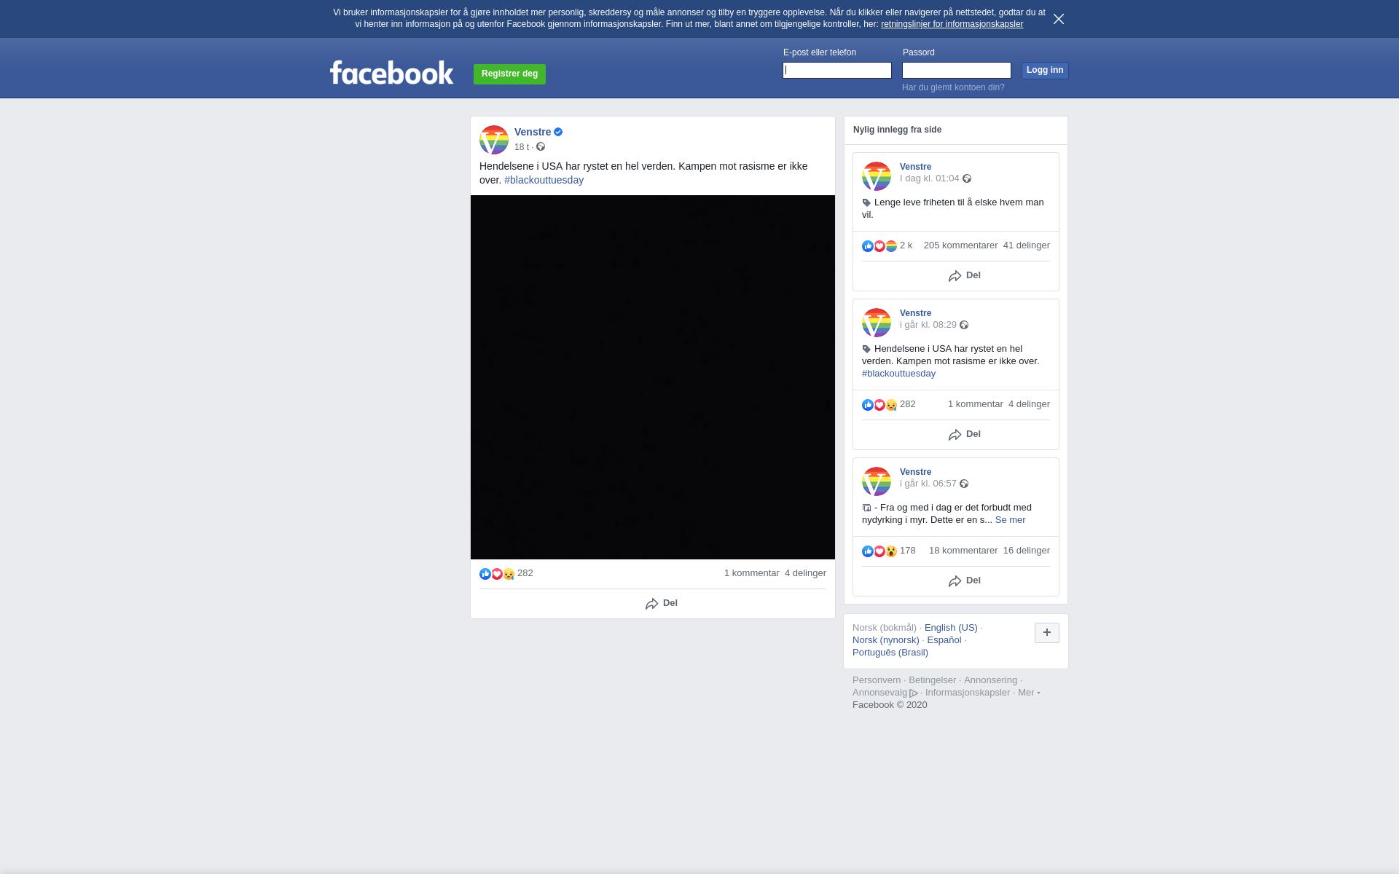Close the cookie notice banner

pos(1059,19)
